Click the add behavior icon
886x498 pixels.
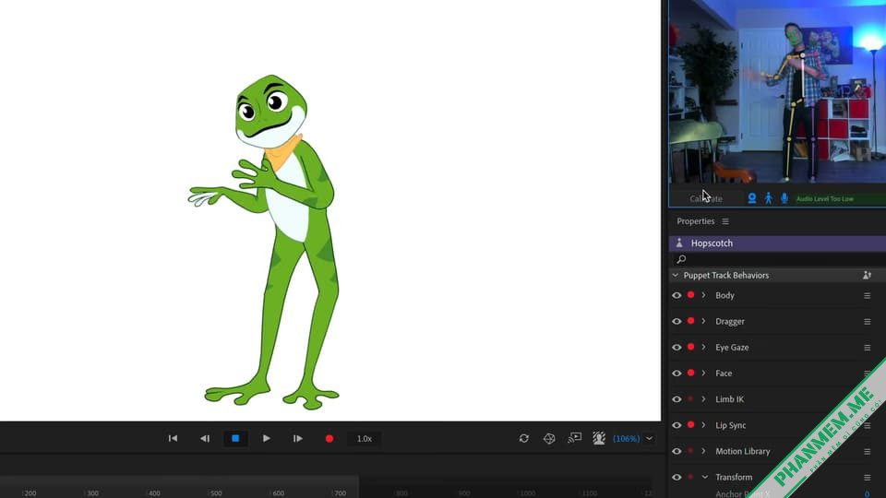pyautogui.click(x=867, y=276)
